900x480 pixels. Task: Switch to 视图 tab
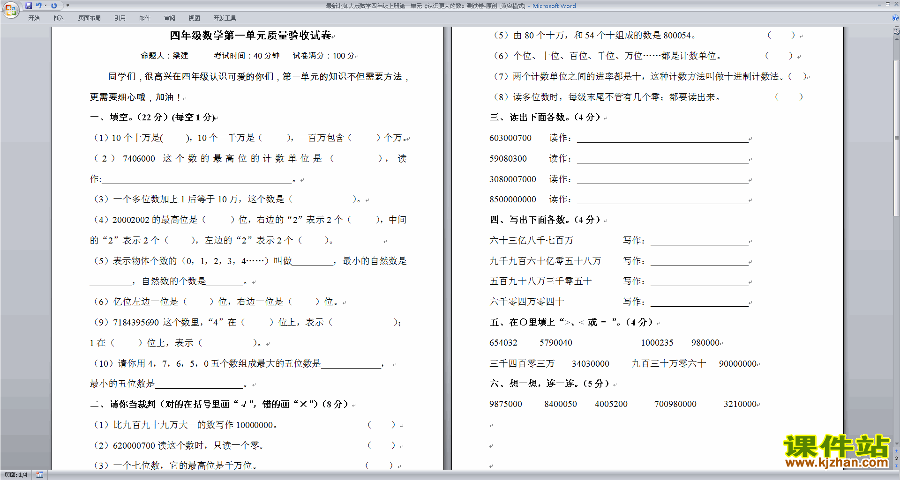[195, 18]
